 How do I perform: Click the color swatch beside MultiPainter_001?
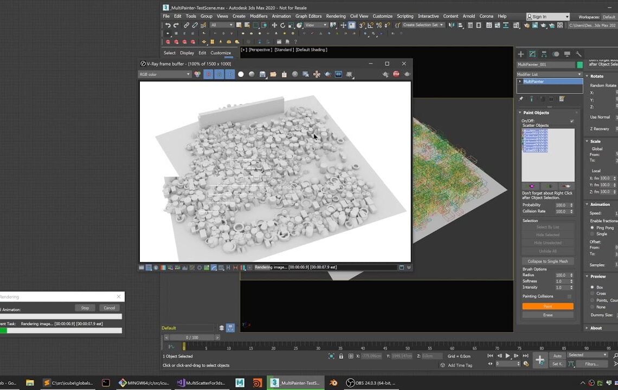(580, 64)
